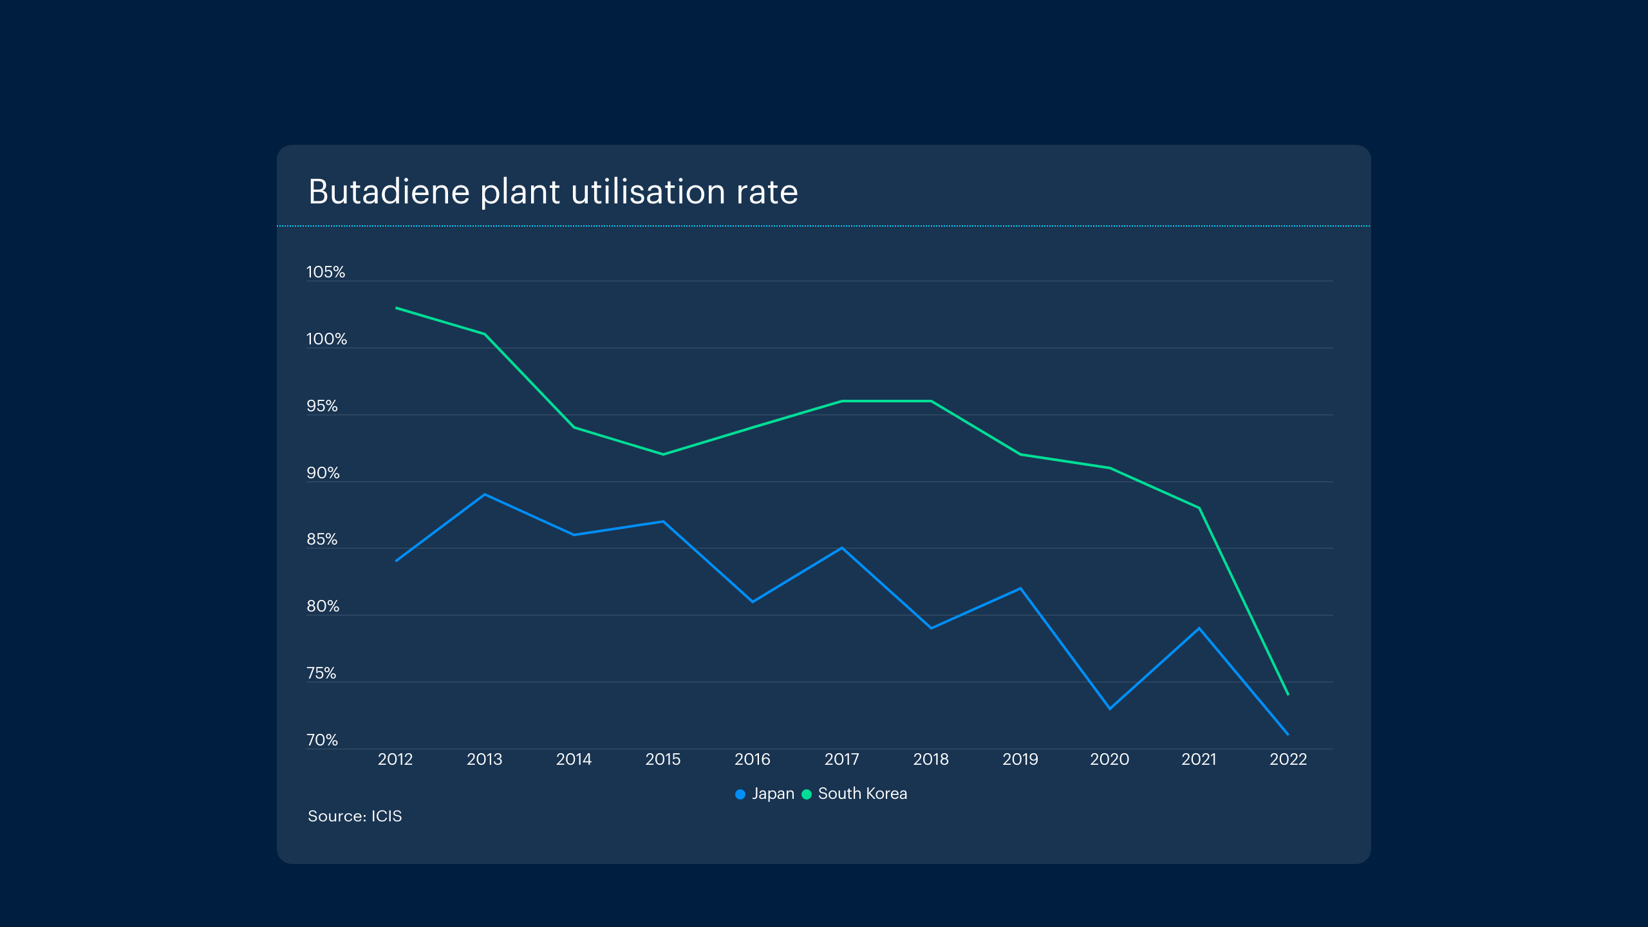Viewport: 1648px width, 927px height.
Task: Click the Source: ICIS text
Action: 355,816
